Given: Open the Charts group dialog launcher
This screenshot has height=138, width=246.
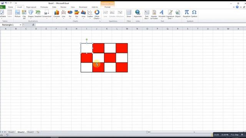Looking at the screenshot, I should 100,21.
